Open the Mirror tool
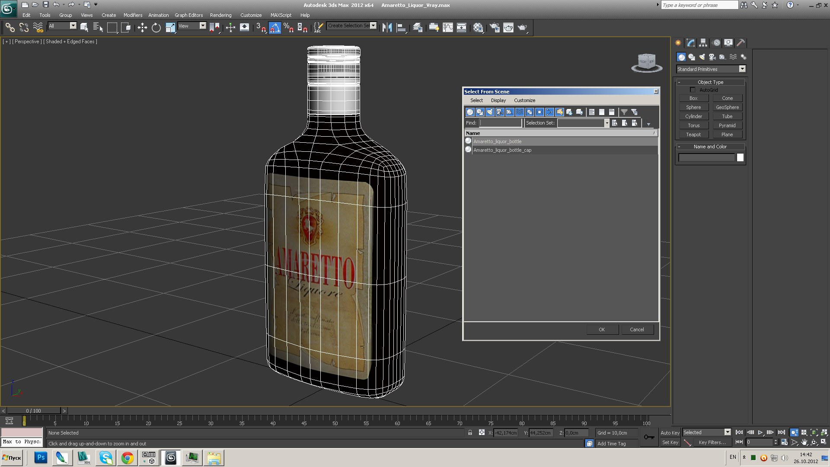 [387, 28]
